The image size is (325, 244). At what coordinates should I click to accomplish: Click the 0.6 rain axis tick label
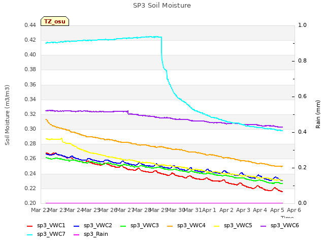[x=302, y=97]
